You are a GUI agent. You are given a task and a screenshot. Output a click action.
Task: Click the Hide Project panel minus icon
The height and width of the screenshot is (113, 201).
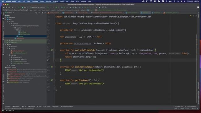pyautogui.click(x=45, y=13)
